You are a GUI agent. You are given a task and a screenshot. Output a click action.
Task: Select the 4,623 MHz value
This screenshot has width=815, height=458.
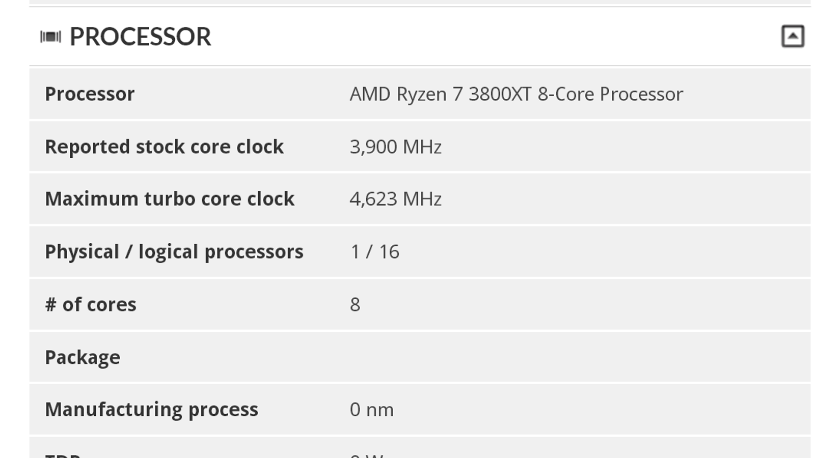[x=395, y=199]
